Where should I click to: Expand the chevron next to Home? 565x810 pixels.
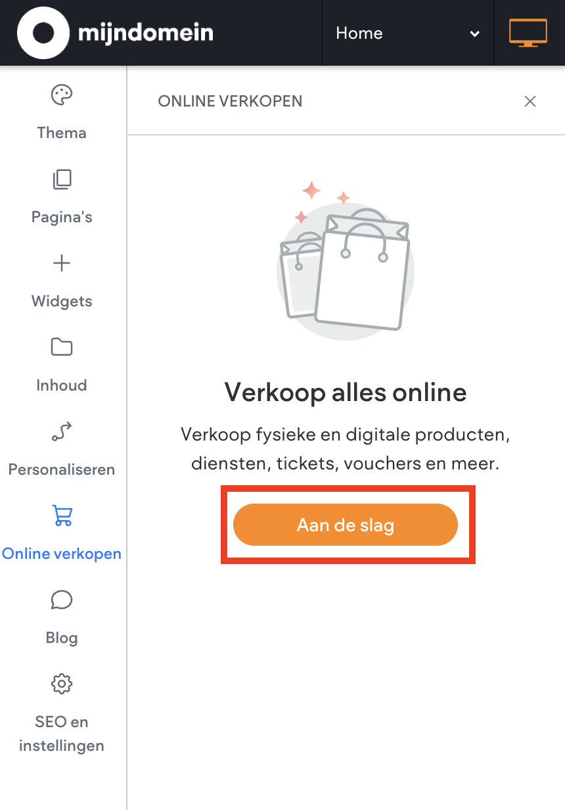474,34
